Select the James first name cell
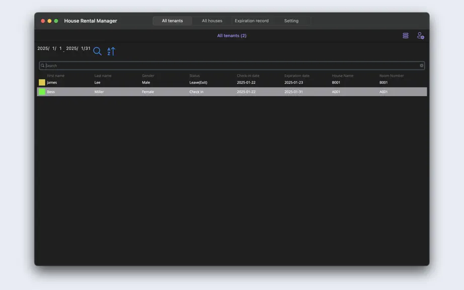Screen dimensions: 464x290 52,83
